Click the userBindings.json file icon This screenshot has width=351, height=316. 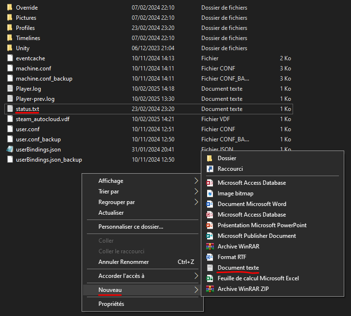(x=10, y=150)
